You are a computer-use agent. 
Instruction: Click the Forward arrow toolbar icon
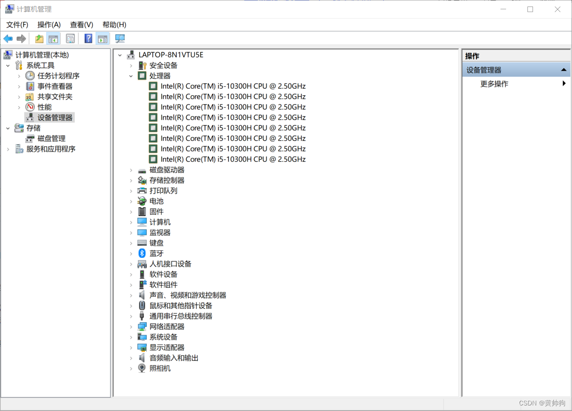(21, 39)
